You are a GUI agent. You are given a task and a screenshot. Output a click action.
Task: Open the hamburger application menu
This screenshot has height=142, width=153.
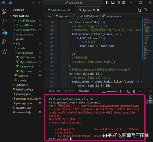(x=11, y=3)
